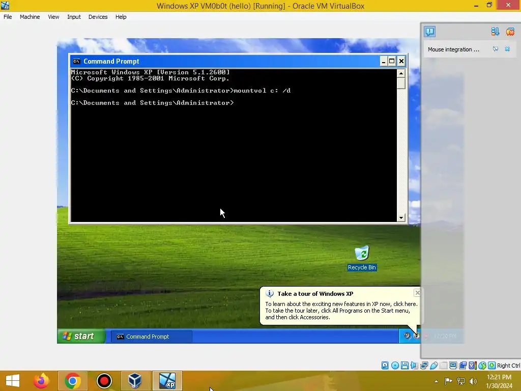Restore down the VirtualBox VM window
521x391 pixels.
489,5
